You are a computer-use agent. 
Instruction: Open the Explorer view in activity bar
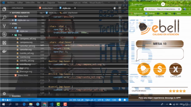click(x=4, y=9)
